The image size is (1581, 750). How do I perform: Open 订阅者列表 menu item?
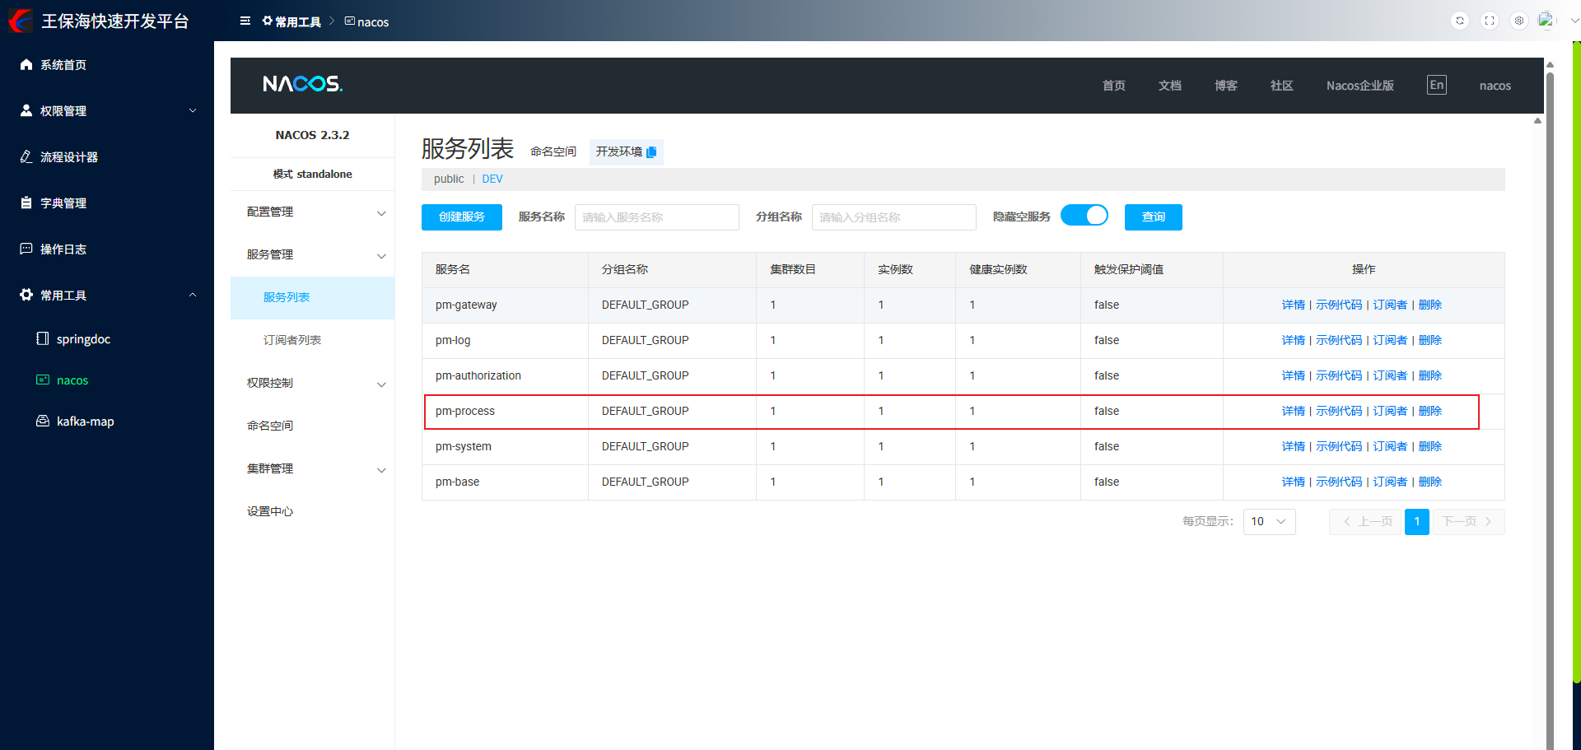312,340
